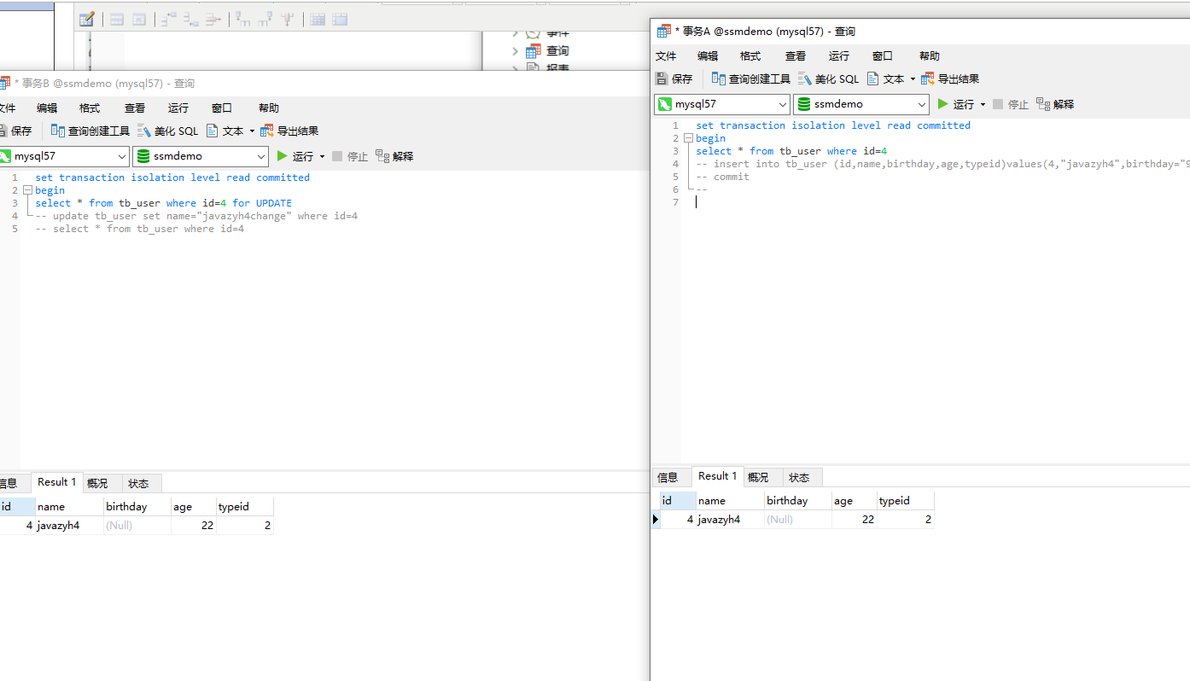Open the 编辑 menu in the 事务A window
The height and width of the screenshot is (681, 1190).
708,55
